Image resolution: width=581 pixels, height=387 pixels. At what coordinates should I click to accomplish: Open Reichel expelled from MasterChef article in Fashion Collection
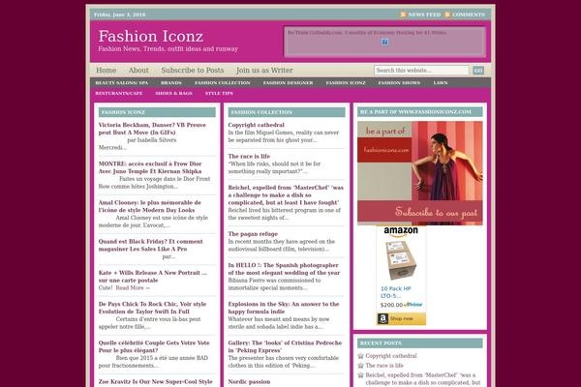coord(286,195)
